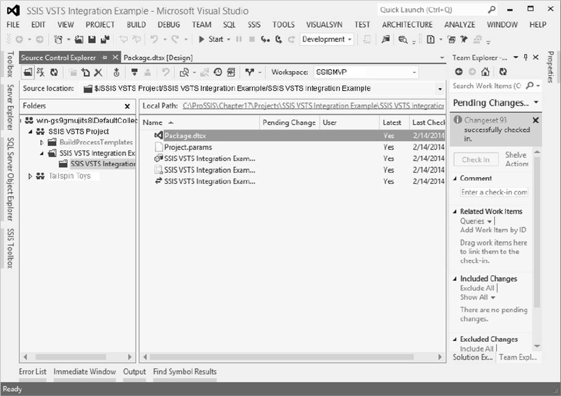Close the Source Control Explorer tab
Viewport: 561px width, 396px height.
point(115,57)
